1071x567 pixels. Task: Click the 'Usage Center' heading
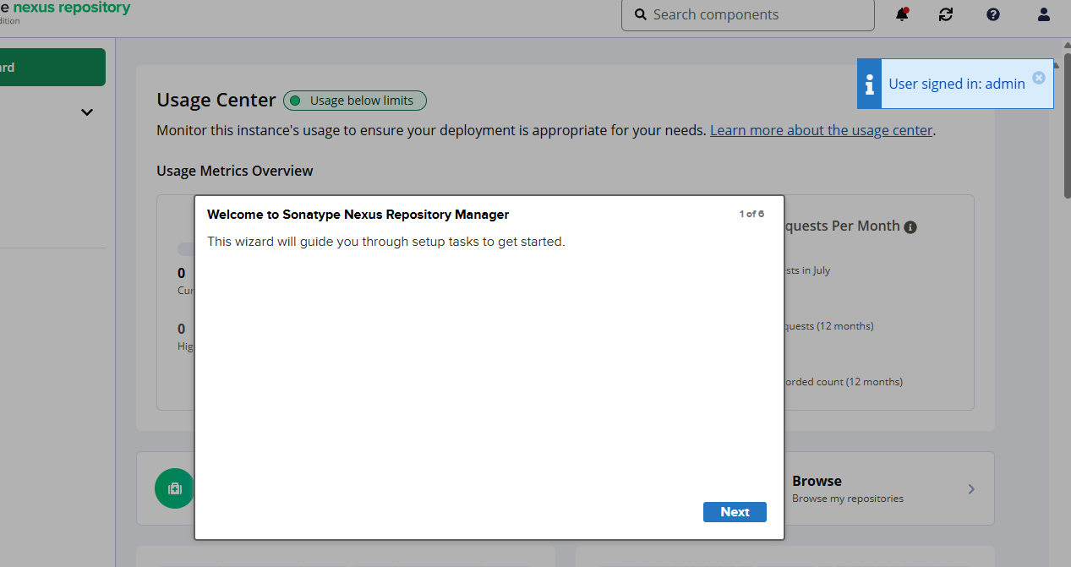(x=216, y=101)
